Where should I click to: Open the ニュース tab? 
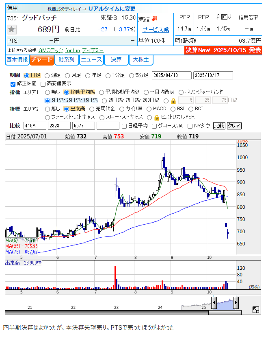point(91,60)
